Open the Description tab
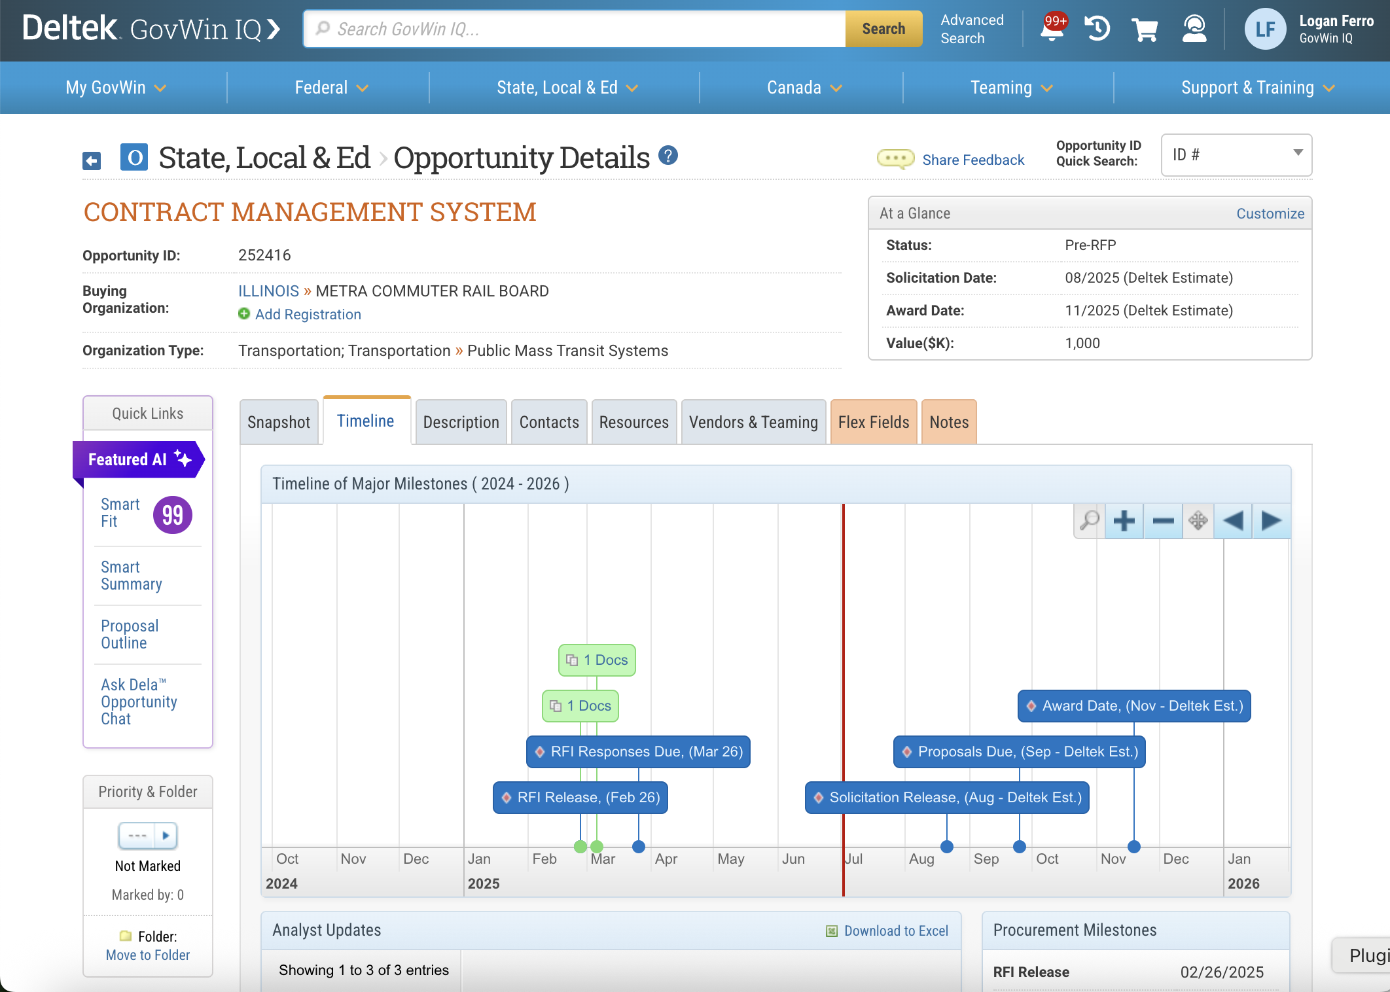The height and width of the screenshot is (992, 1390). click(461, 423)
